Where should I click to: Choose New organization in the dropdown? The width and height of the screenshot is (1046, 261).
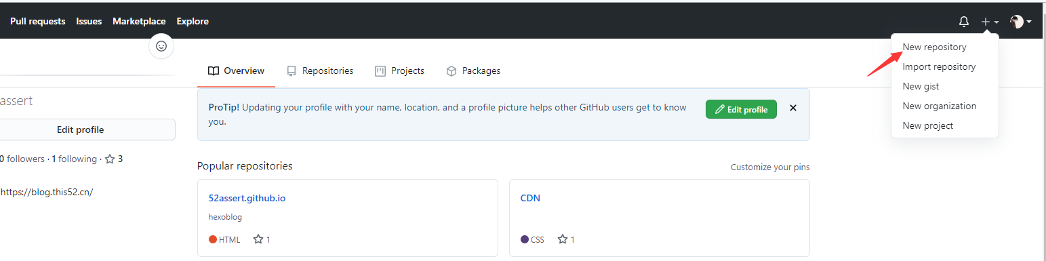click(x=945, y=106)
